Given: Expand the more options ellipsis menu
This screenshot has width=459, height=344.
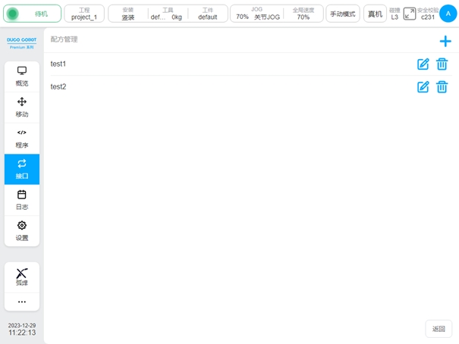Looking at the screenshot, I should point(22,302).
